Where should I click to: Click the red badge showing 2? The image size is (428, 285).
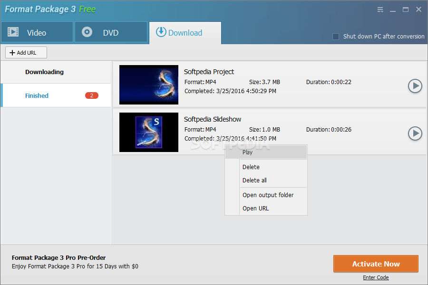coord(92,95)
